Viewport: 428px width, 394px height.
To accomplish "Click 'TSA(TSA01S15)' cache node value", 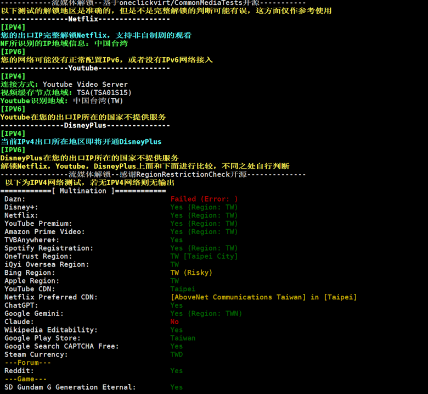I will coord(104,93).
